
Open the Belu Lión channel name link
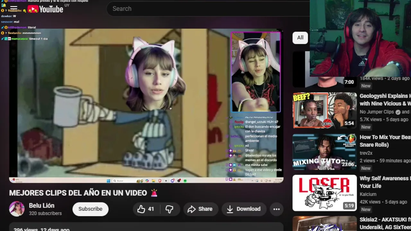point(42,206)
